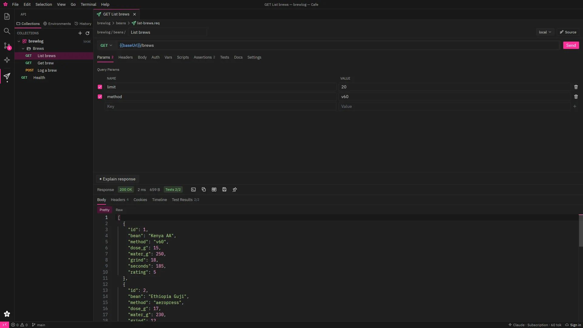Viewport: 583px width, 328px height.
Task: Click Sign in in status bar
Action: tap(573, 325)
